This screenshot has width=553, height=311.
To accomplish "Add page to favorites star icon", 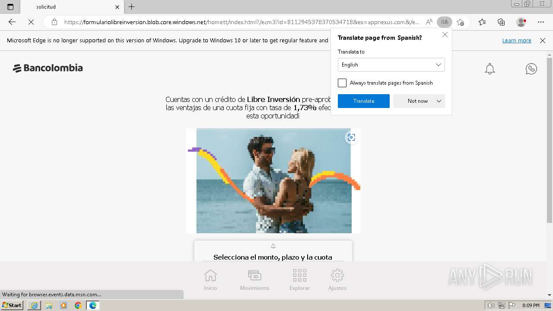I will pyautogui.click(x=461, y=22).
